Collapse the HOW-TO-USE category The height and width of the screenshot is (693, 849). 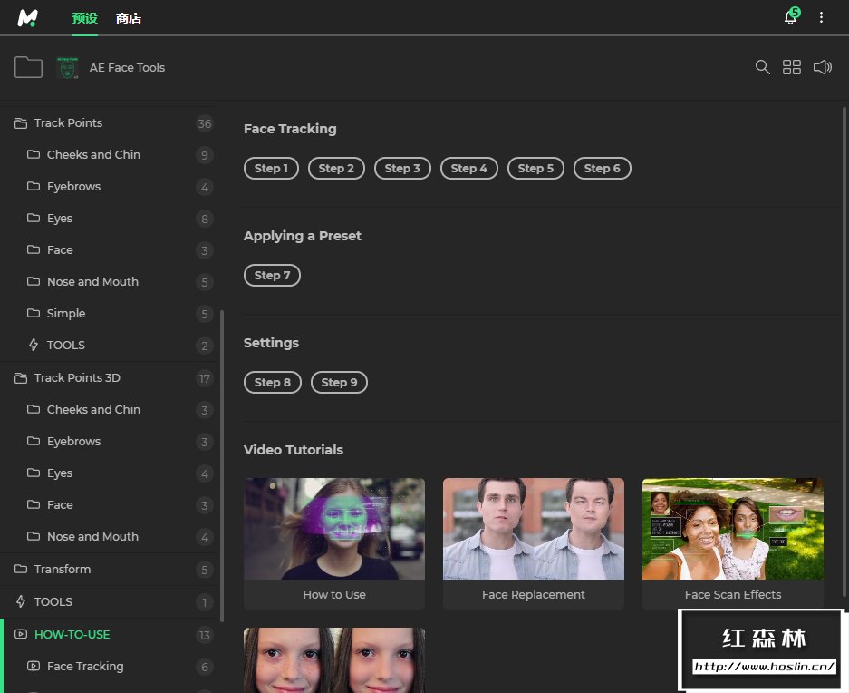click(x=110, y=634)
